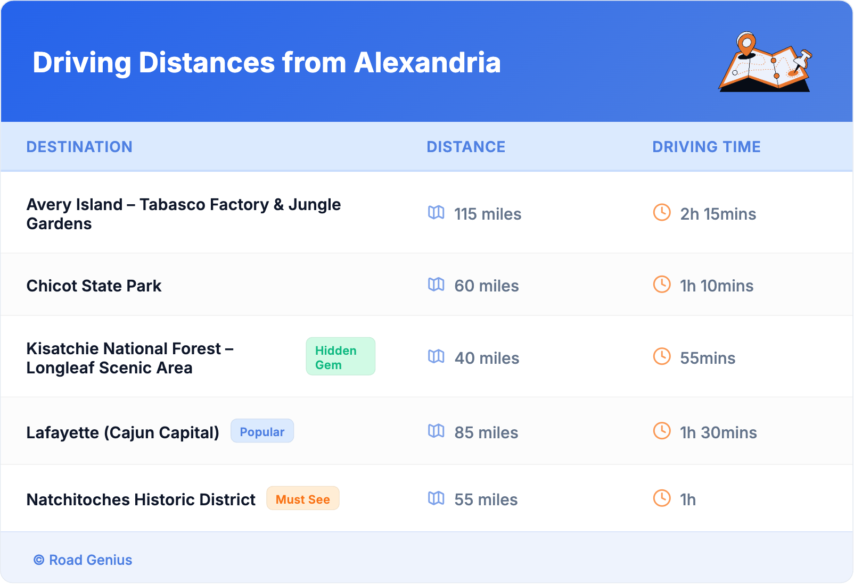Open the Road Genius copyright link
854x584 pixels.
point(83,560)
